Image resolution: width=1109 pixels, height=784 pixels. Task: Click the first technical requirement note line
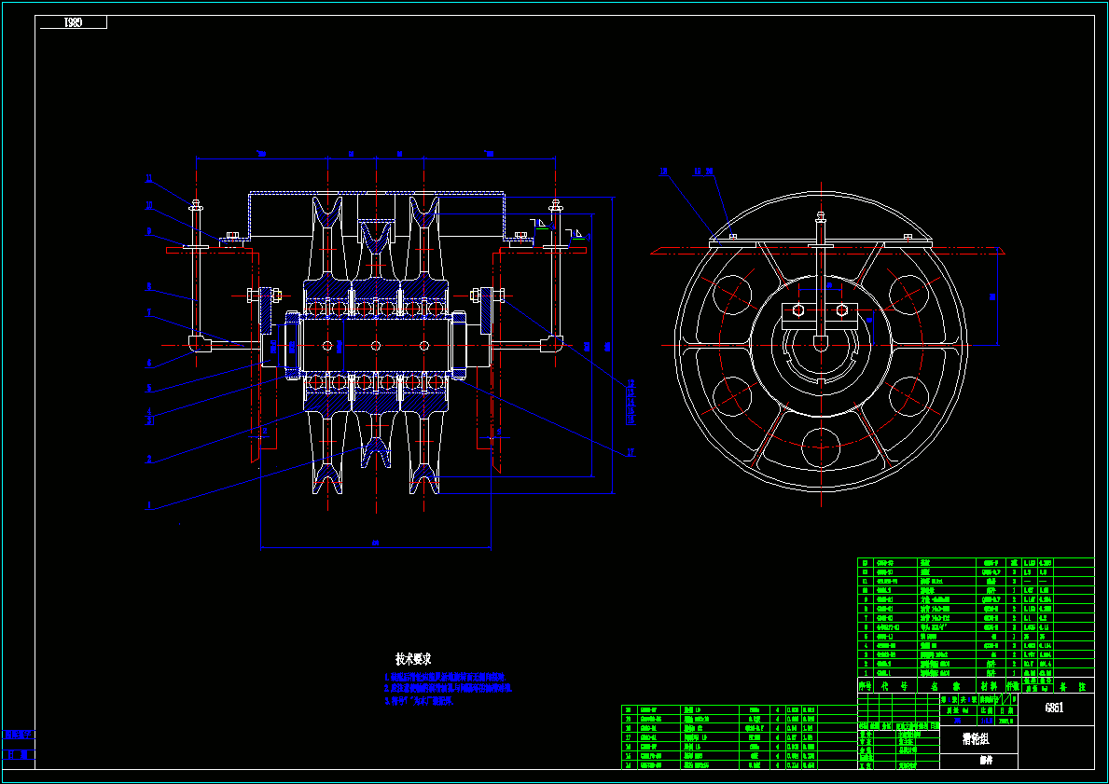[x=445, y=677]
